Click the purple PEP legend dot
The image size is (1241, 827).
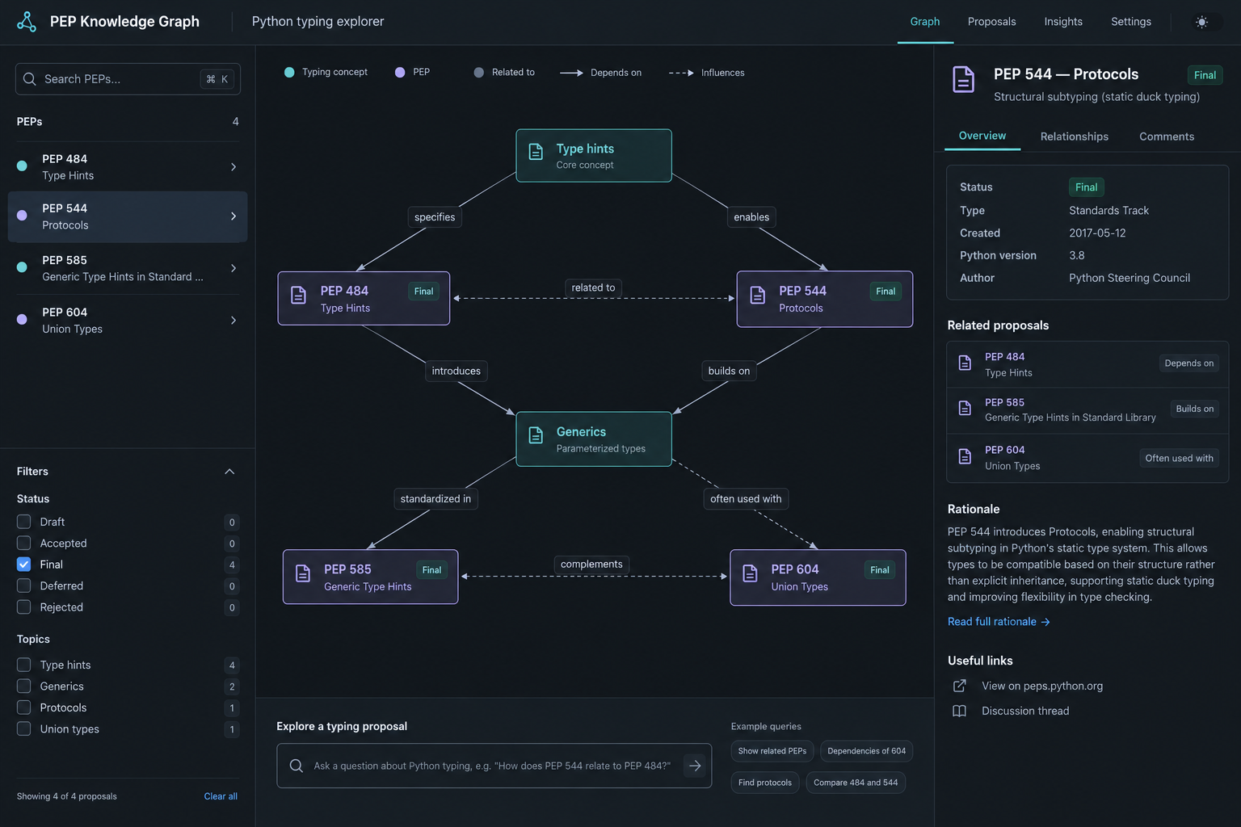(x=400, y=73)
